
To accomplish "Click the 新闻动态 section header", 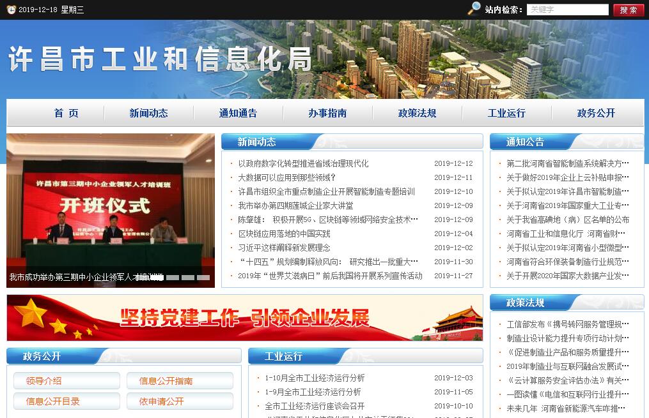I will tap(256, 142).
